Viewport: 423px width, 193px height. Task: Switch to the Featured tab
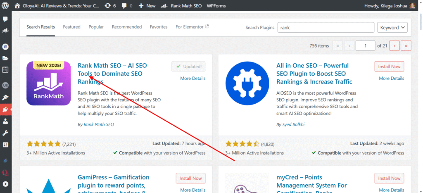[72, 27]
